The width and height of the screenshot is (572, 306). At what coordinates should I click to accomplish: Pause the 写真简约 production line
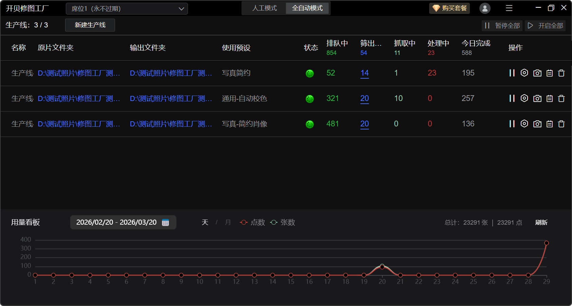(x=512, y=73)
